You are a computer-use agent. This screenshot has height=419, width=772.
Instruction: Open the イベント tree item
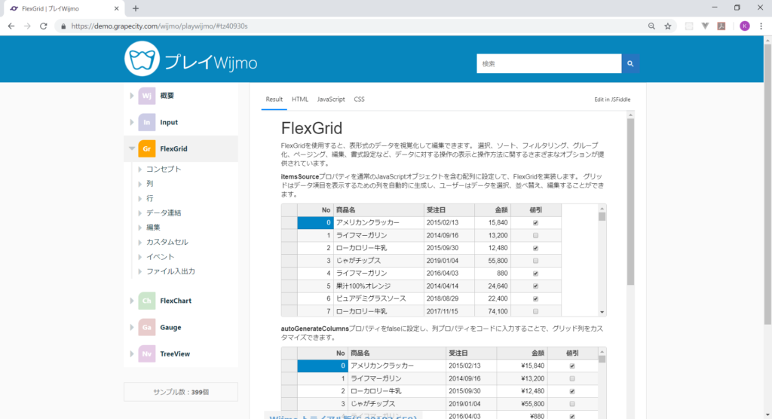(x=160, y=257)
